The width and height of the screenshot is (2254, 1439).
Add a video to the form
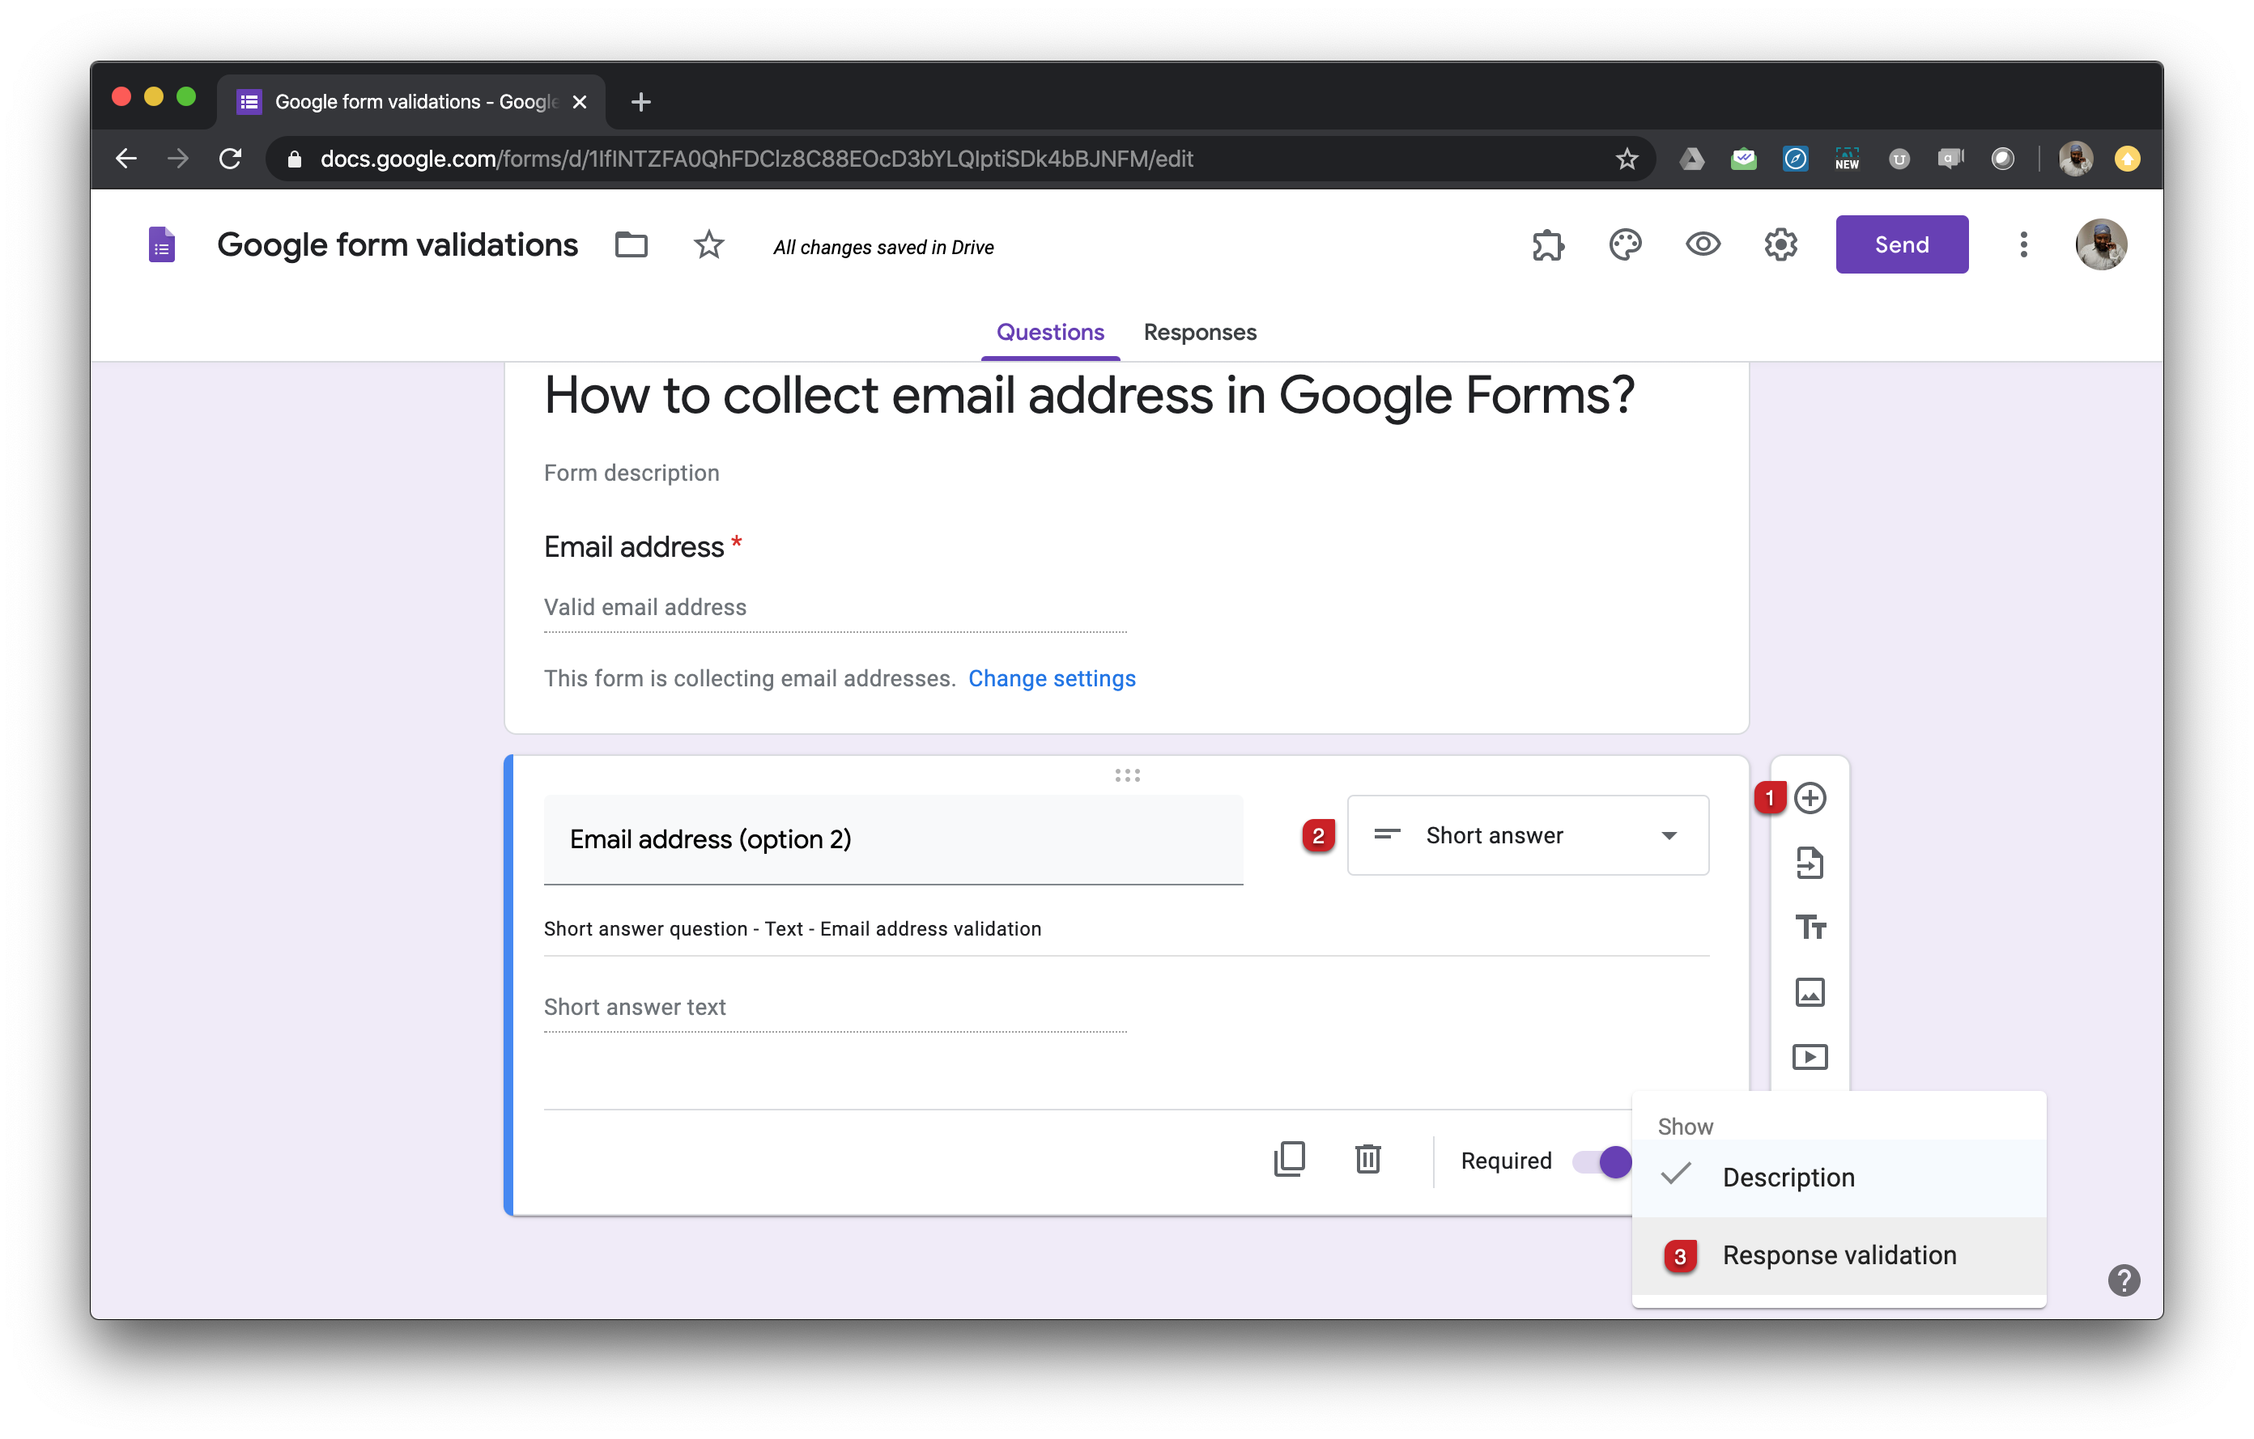[x=1810, y=1057]
